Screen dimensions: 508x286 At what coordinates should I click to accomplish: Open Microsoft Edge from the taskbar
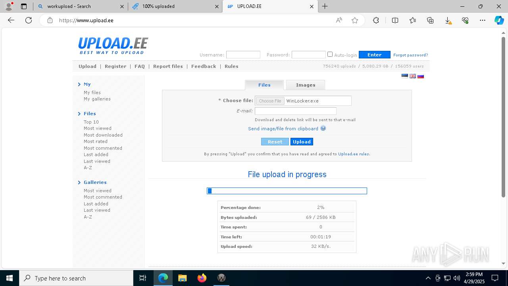point(163,278)
